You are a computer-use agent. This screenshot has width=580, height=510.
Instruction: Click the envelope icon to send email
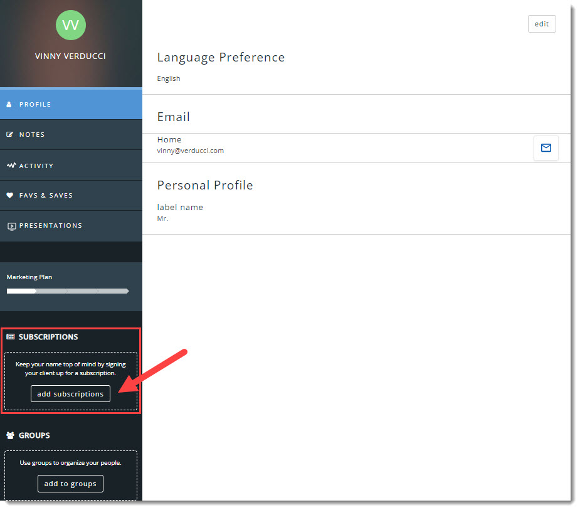click(546, 148)
